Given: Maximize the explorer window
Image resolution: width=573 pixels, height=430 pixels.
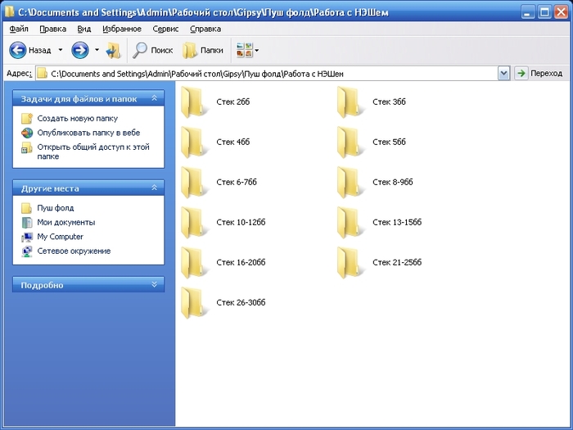Looking at the screenshot, I should coord(544,12).
